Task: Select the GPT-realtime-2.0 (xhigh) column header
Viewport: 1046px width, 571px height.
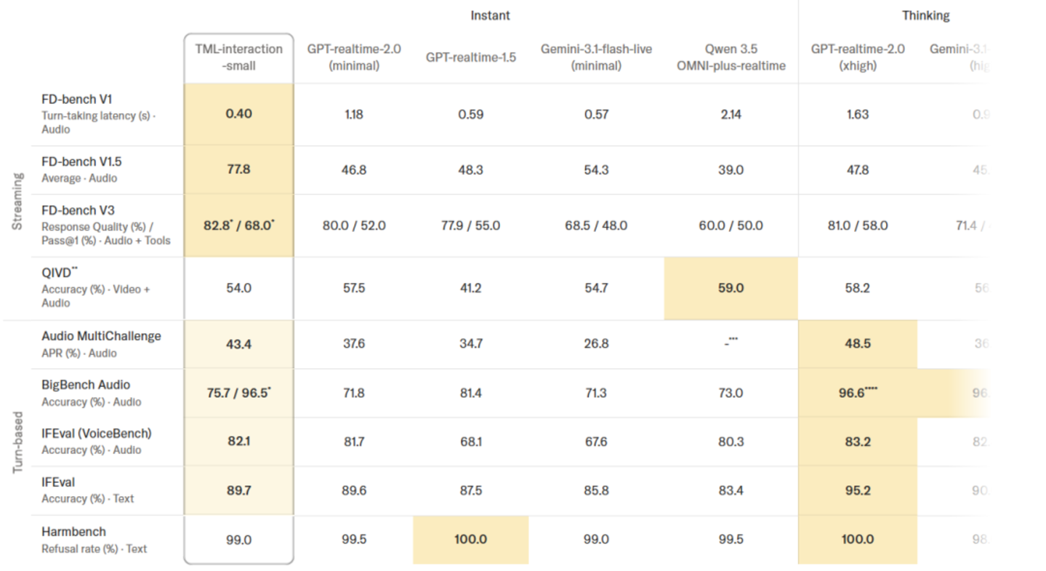Action: coord(858,57)
